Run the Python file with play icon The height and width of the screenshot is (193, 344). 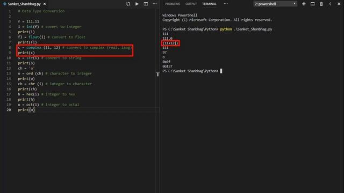[137, 4]
